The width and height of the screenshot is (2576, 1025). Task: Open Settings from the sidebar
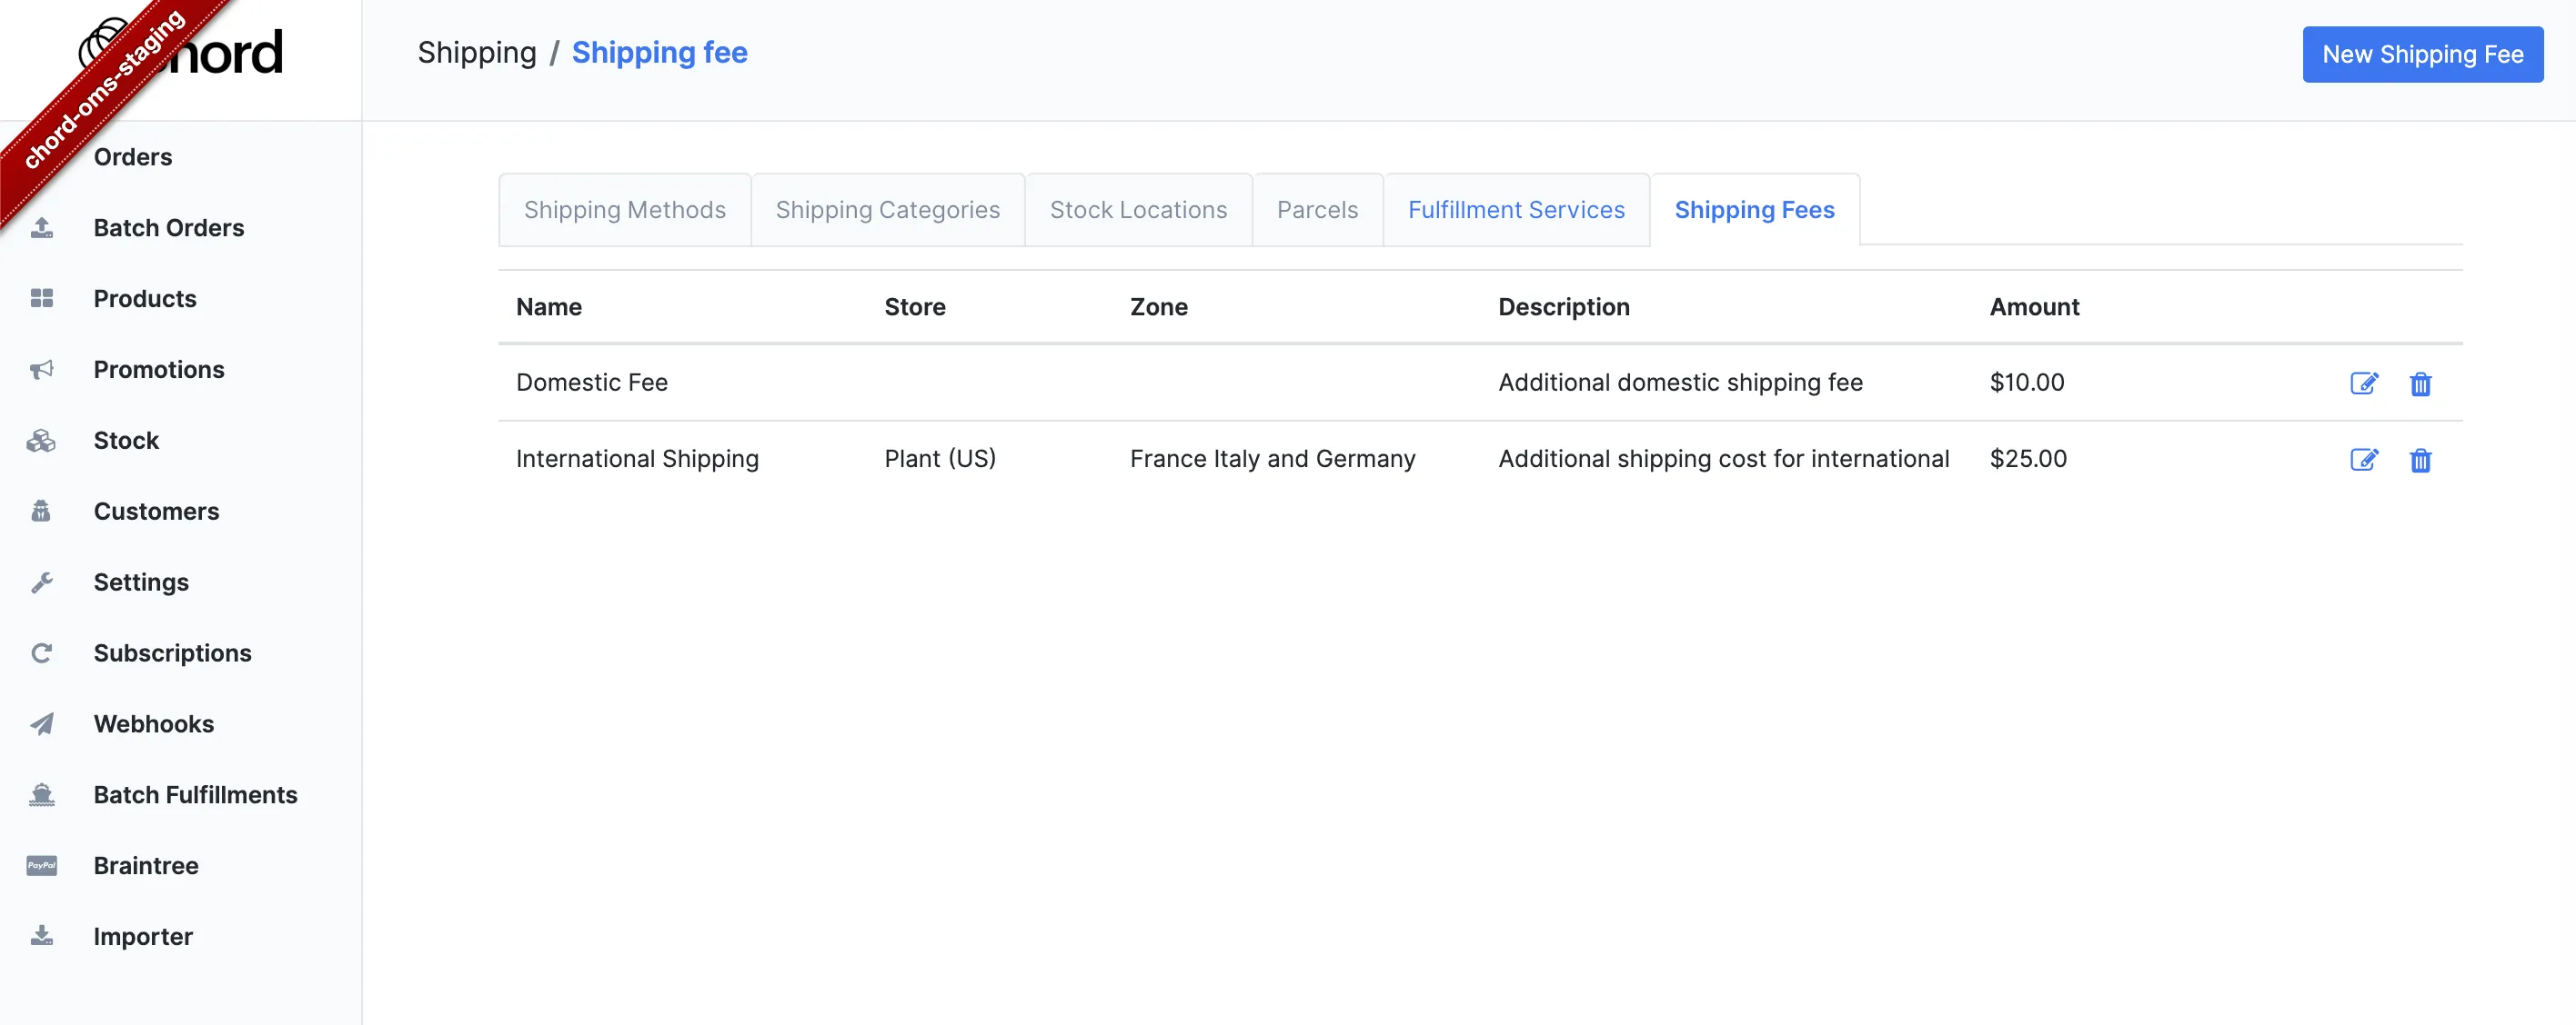tap(141, 582)
